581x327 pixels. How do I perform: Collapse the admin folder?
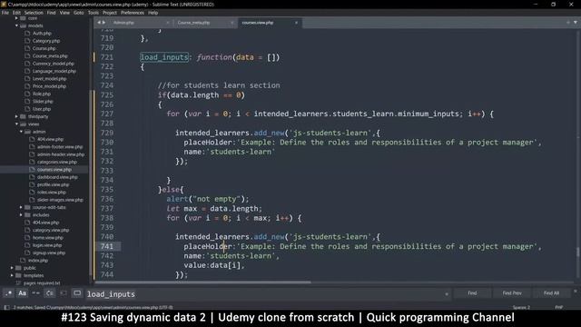(21, 132)
